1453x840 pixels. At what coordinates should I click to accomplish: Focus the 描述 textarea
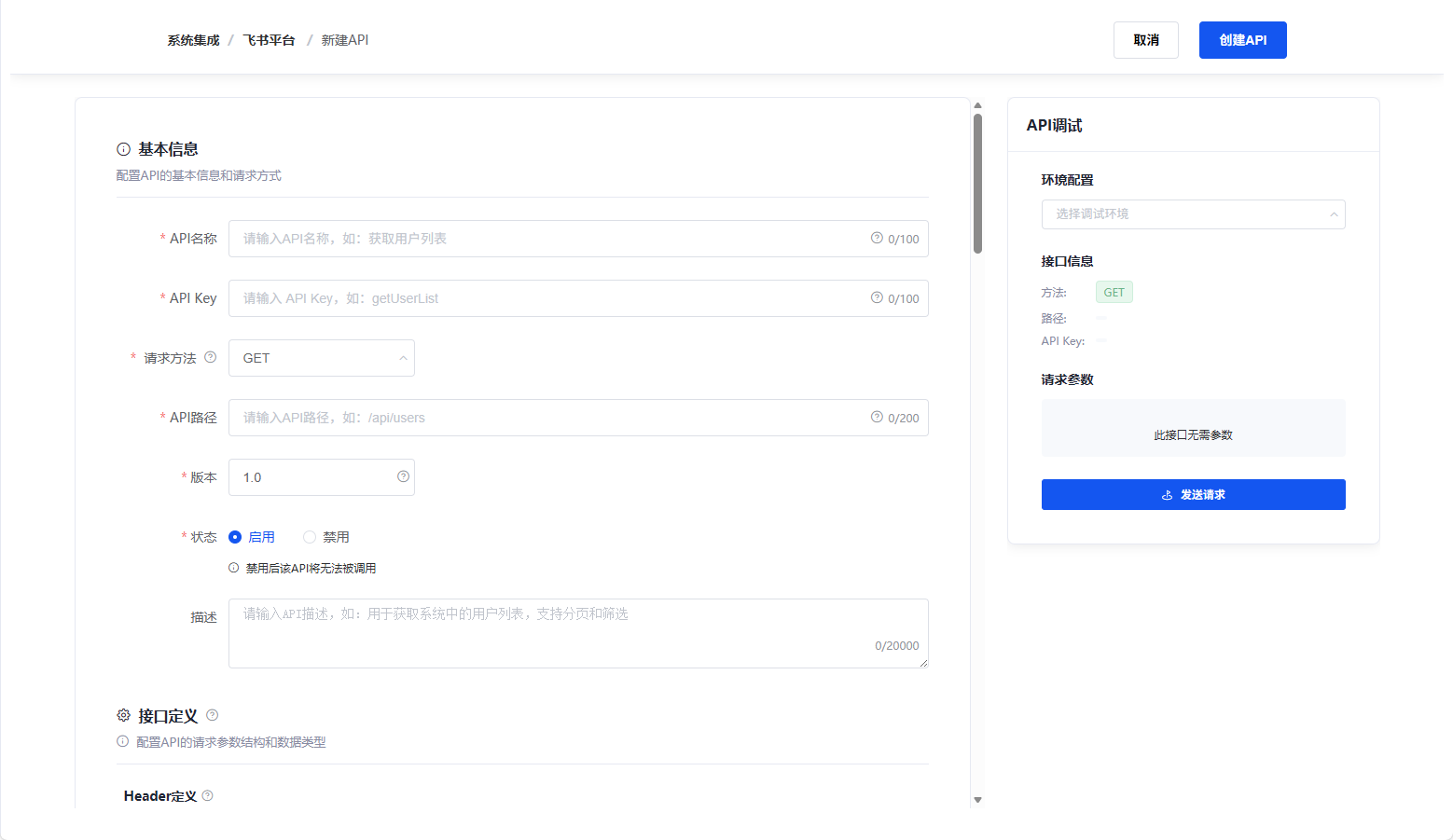point(578,633)
